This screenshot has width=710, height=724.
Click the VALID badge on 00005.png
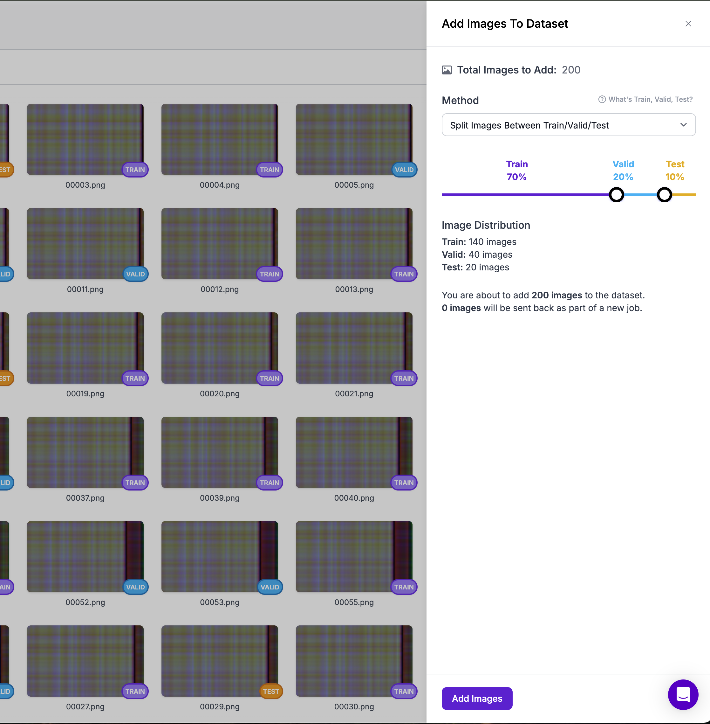pyautogui.click(x=404, y=170)
